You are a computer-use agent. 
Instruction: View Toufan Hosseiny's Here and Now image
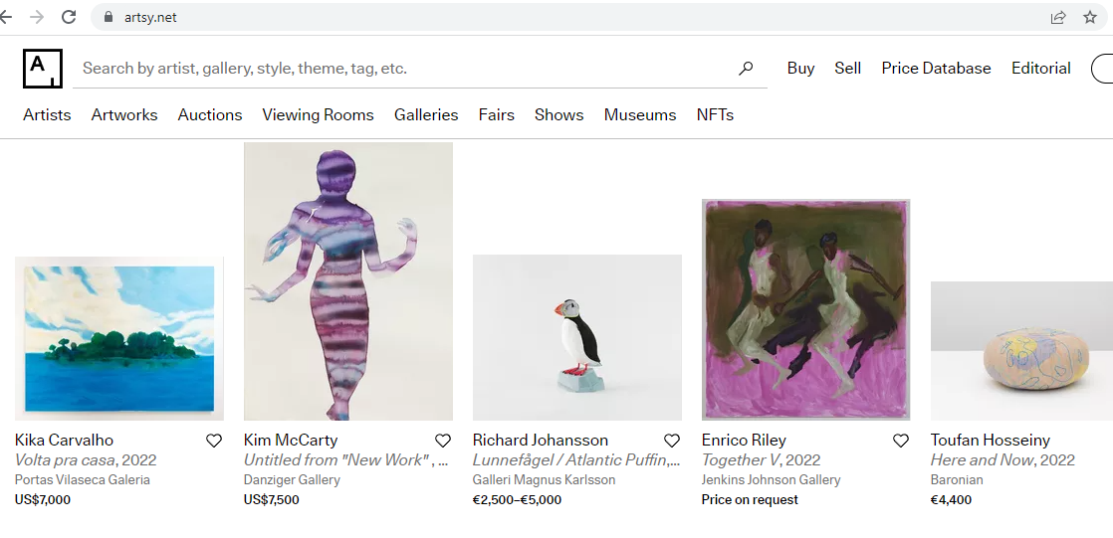click(1021, 350)
